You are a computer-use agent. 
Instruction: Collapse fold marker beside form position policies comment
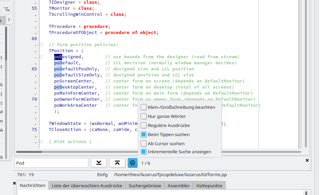41,44
